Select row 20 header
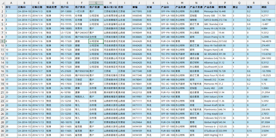The width and height of the screenshot is (276, 138). (x=3, y=88)
